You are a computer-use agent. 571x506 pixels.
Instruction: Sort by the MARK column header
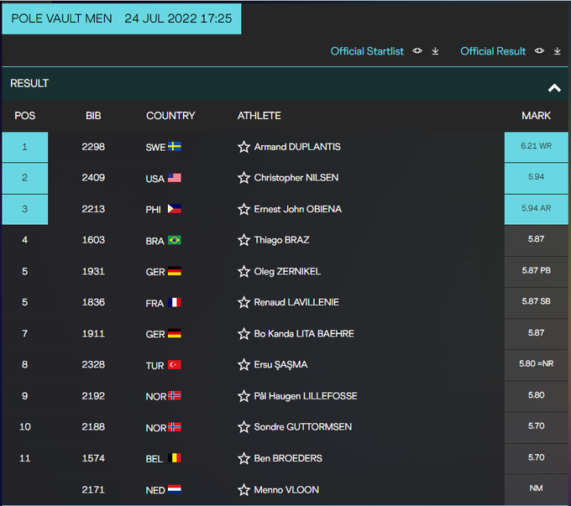536,116
